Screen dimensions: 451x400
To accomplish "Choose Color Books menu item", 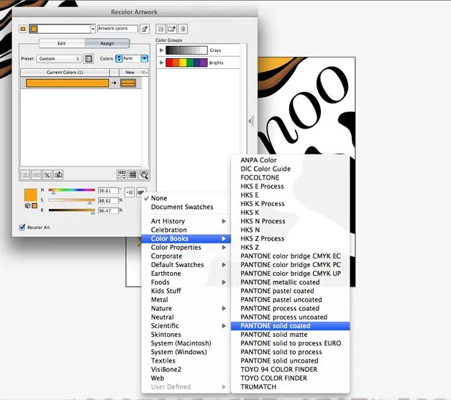I will click(186, 238).
